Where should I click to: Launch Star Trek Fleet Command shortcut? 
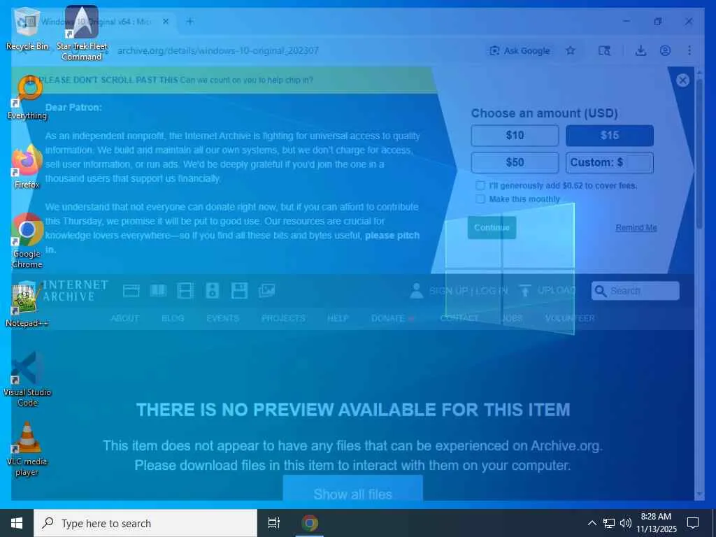(x=82, y=33)
